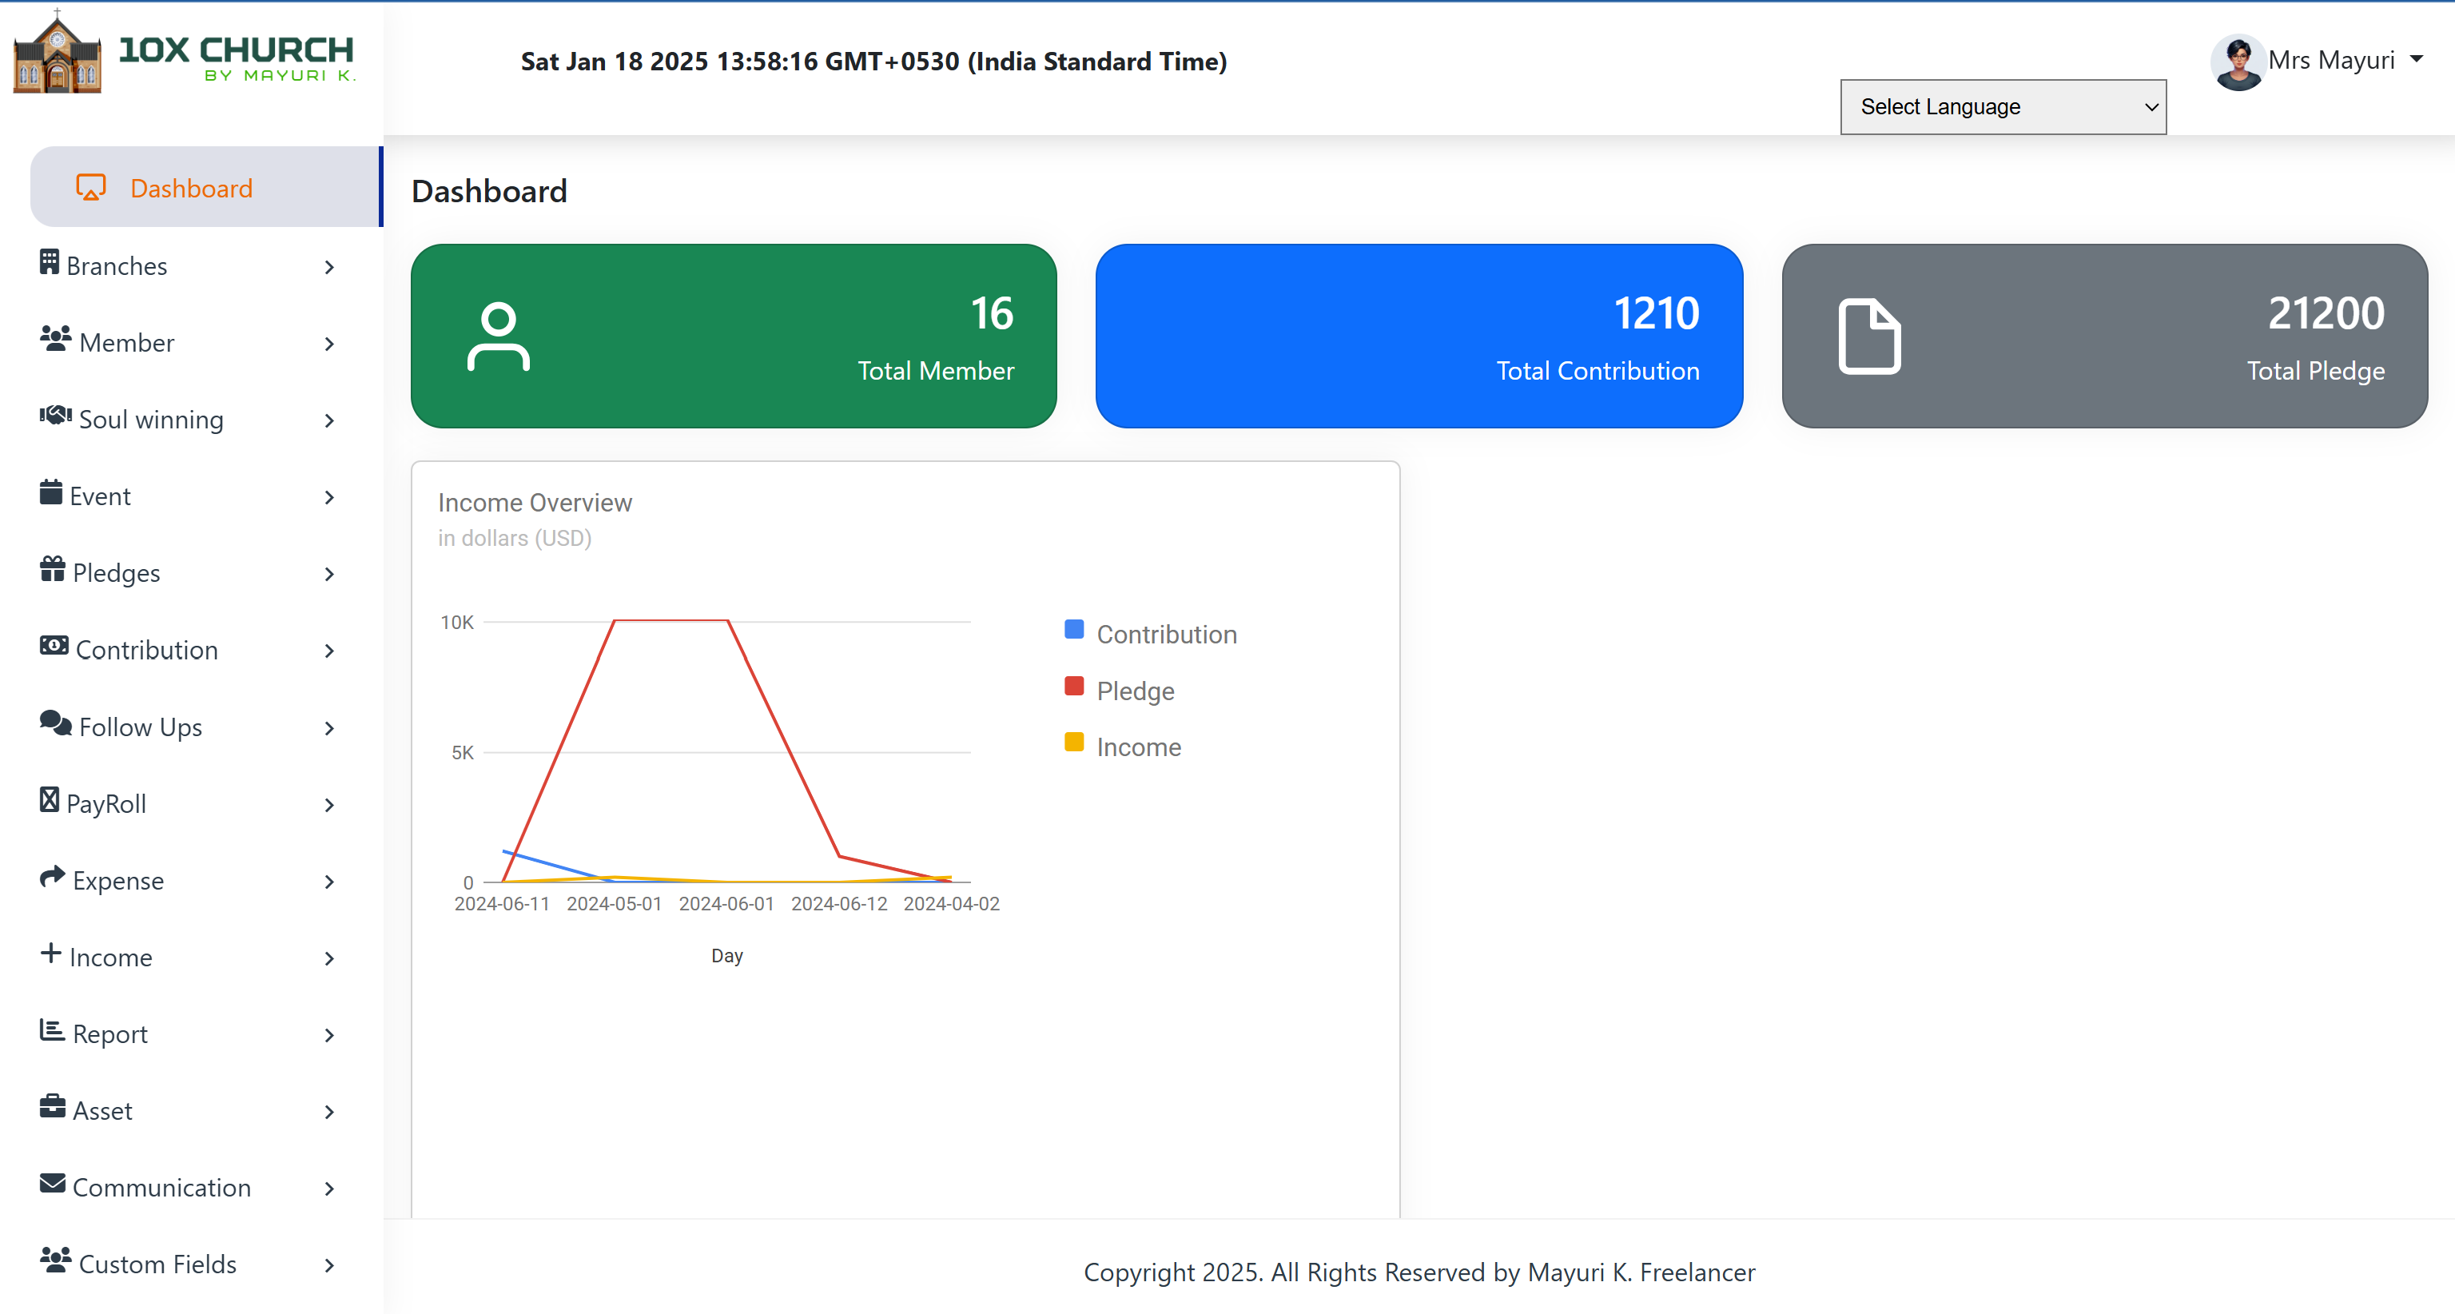This screenshot has height=1314, width=2455.
Task: Click the Dashboard monitor icon
Action: [x=90, y=188]
